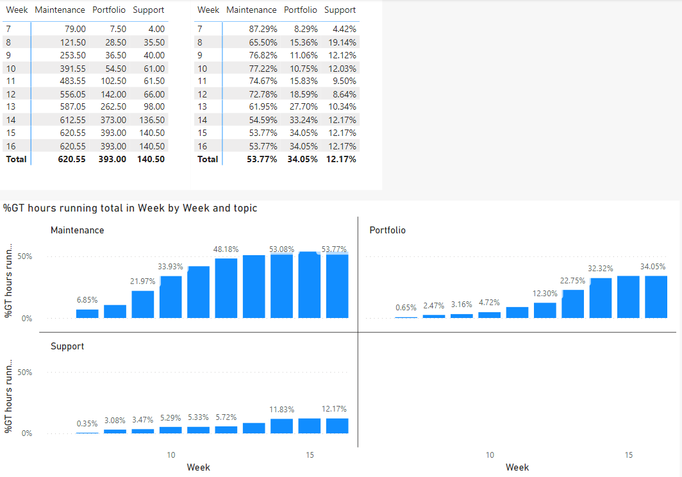Select the 66.00 Support cell for week 12
The image size is (682, 477).
click(x=154, y=94)
